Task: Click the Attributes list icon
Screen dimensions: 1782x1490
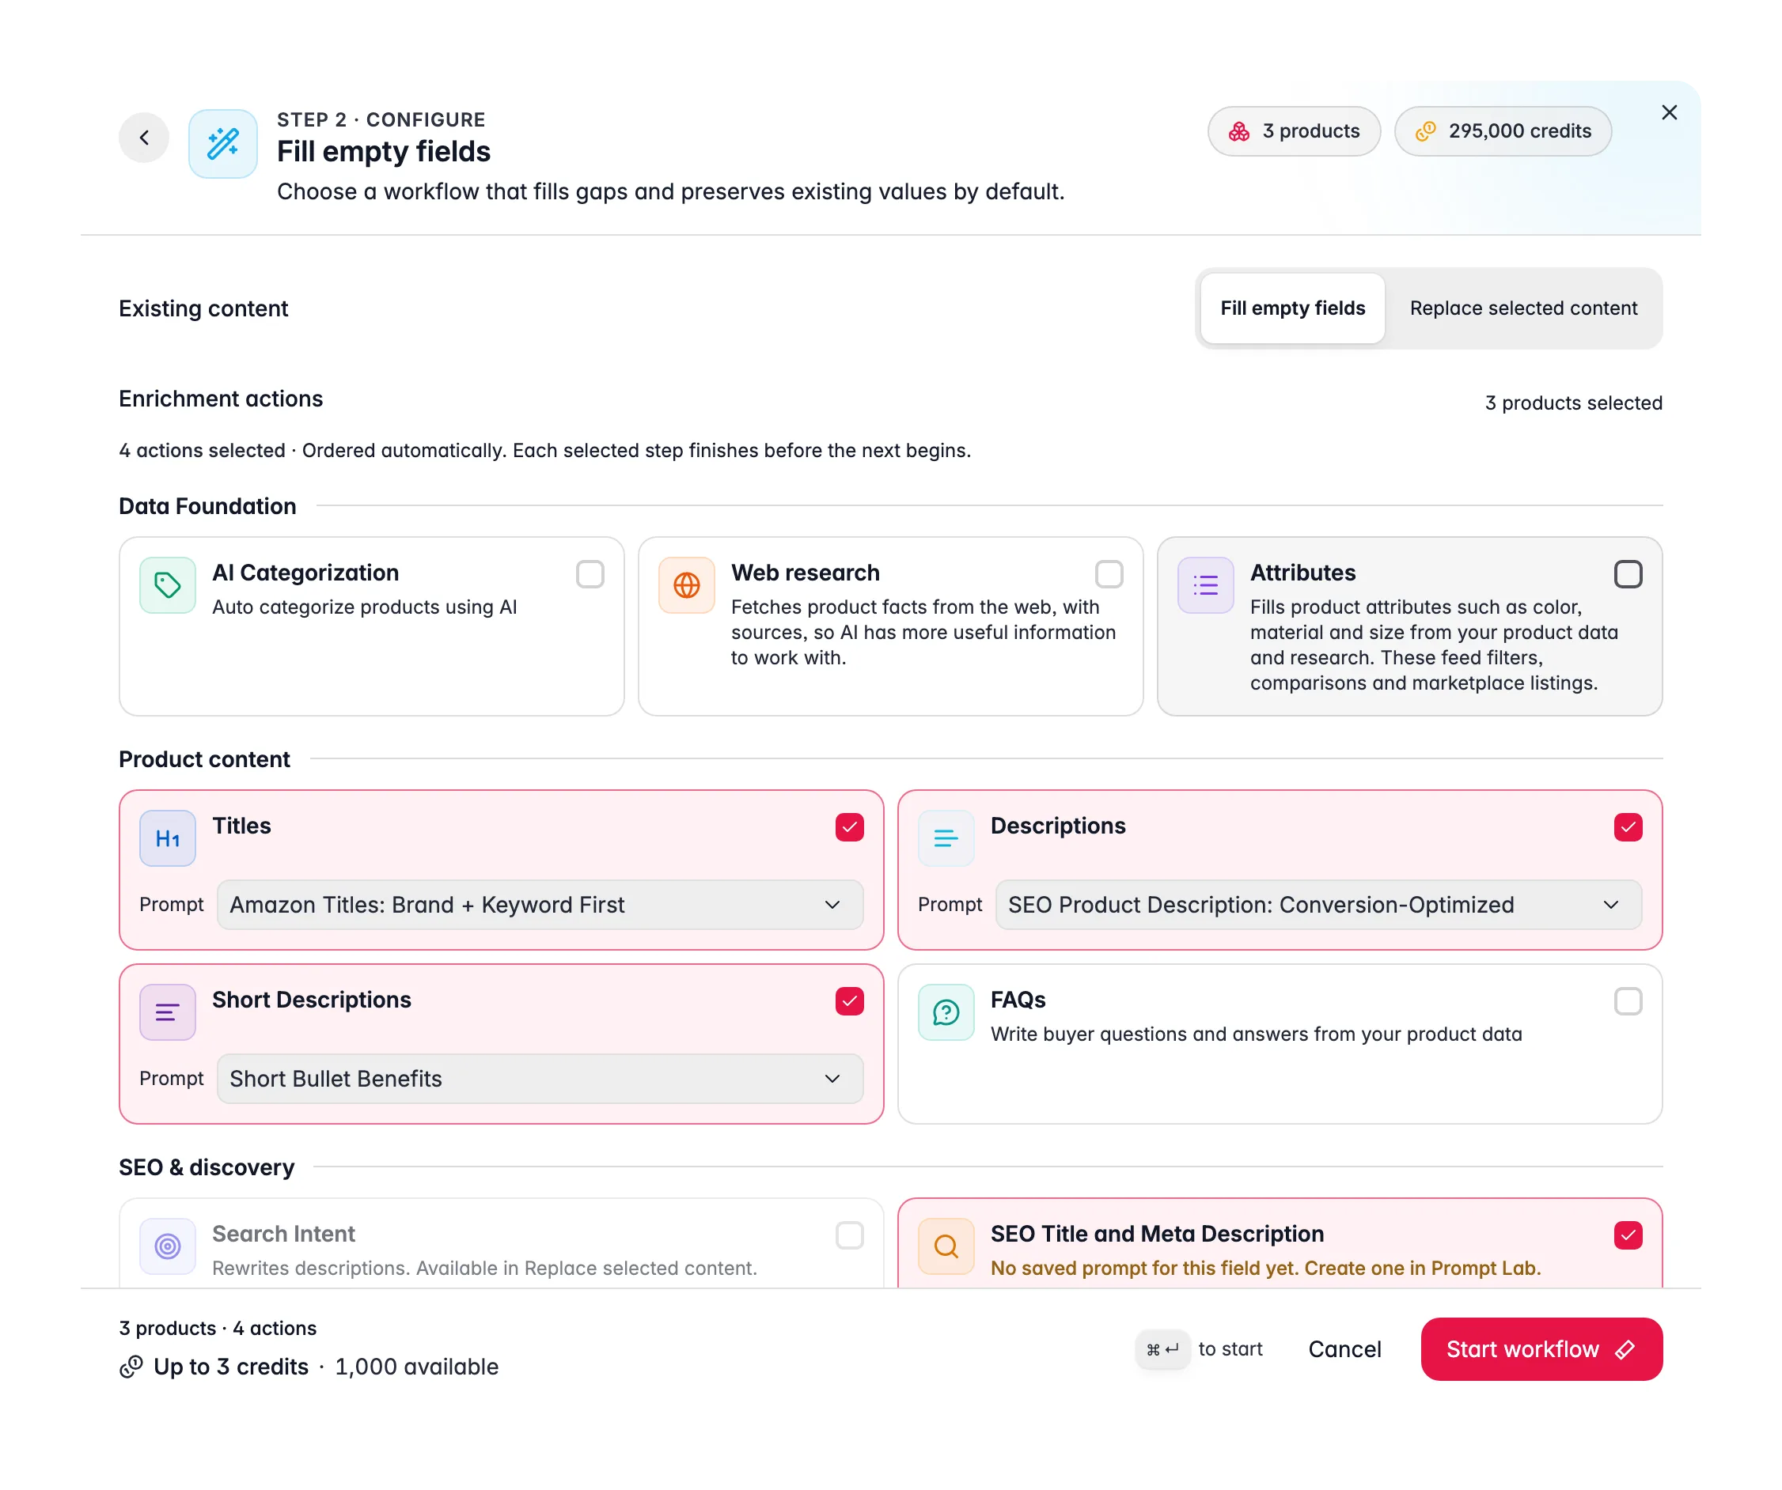Action: click(1206, 585)
